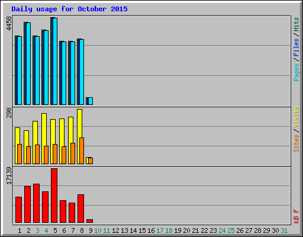Screen dimensions: 303x237
Task: Select the day 5 red KB bar
Action: point(54,196)
